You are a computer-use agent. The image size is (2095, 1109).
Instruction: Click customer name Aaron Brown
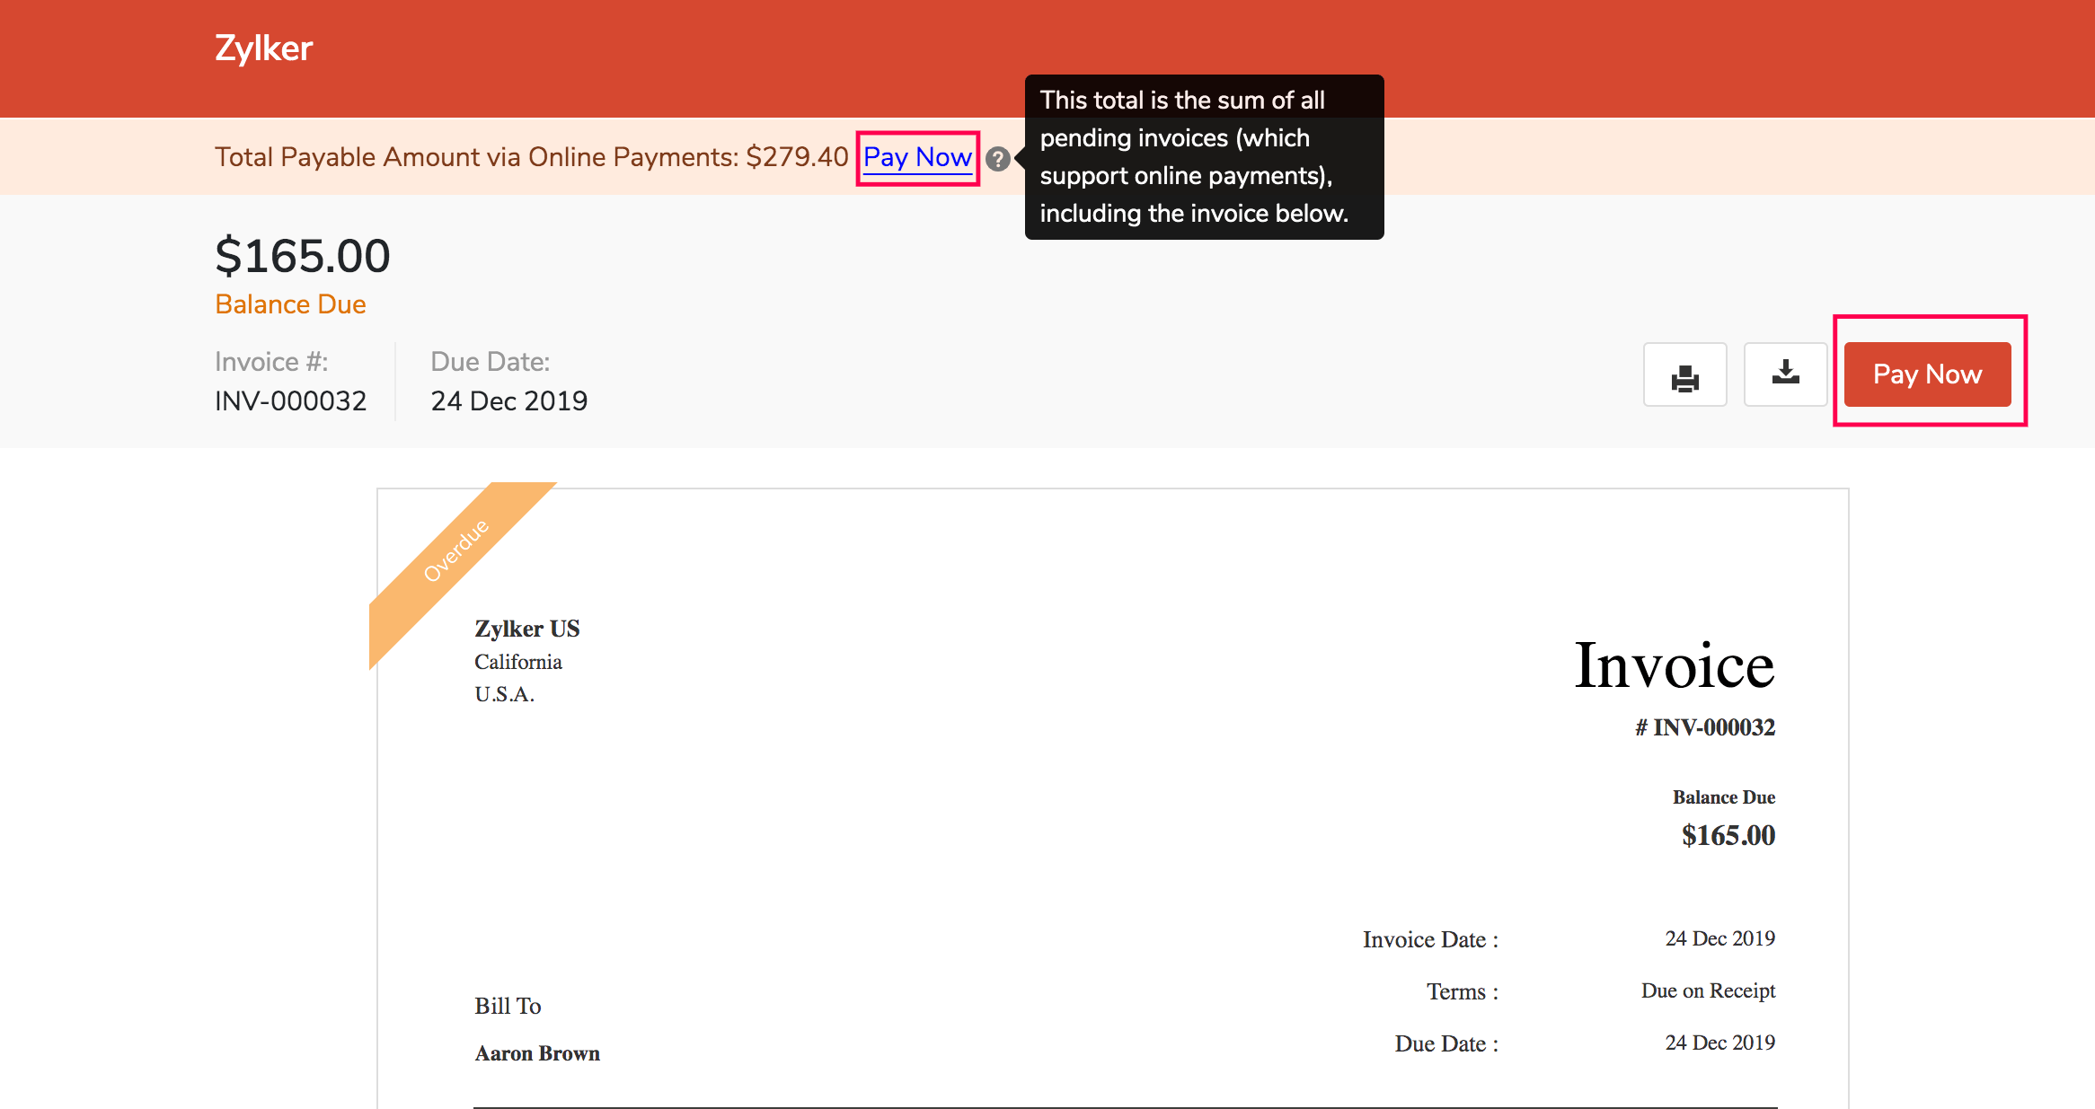click(x=537, y=1053)
